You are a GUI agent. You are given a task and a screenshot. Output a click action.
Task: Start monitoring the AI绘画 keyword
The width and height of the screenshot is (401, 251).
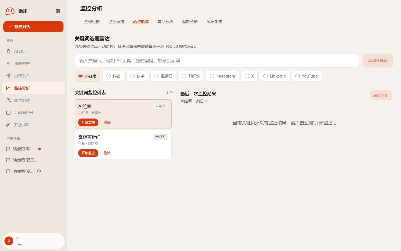pyautogui.click(x=88, y=122)
